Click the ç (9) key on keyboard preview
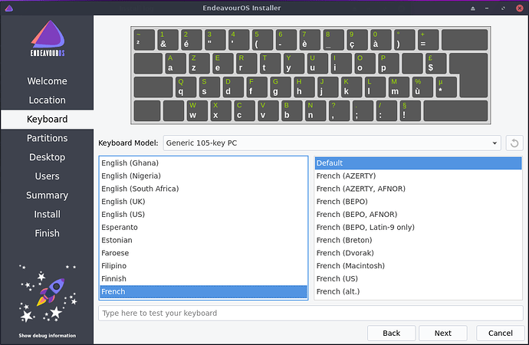This screenshot has height=345, width=529. click(357, 40)
